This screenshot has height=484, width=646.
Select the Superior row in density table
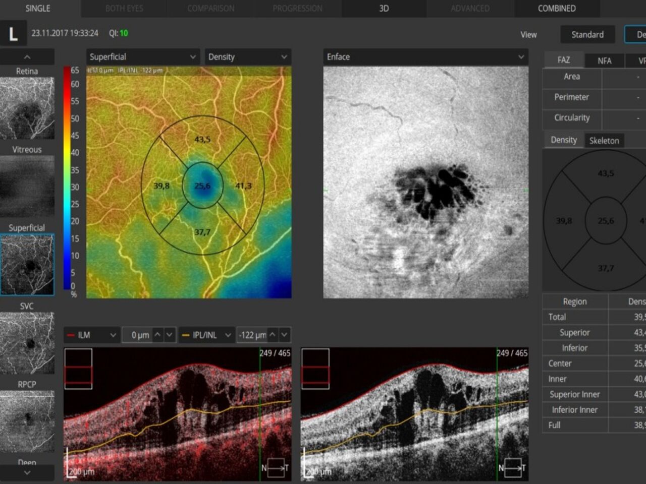click(x=594, y=332)
